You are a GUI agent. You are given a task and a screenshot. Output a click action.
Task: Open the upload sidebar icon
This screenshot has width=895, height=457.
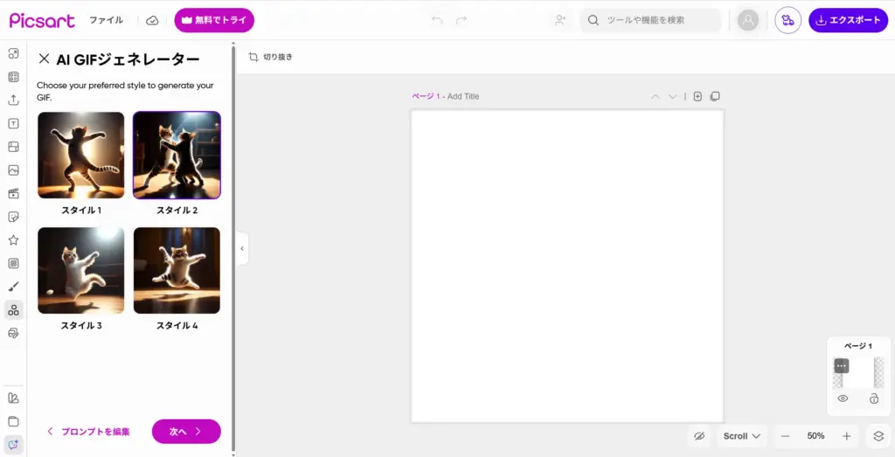point(13,100)
